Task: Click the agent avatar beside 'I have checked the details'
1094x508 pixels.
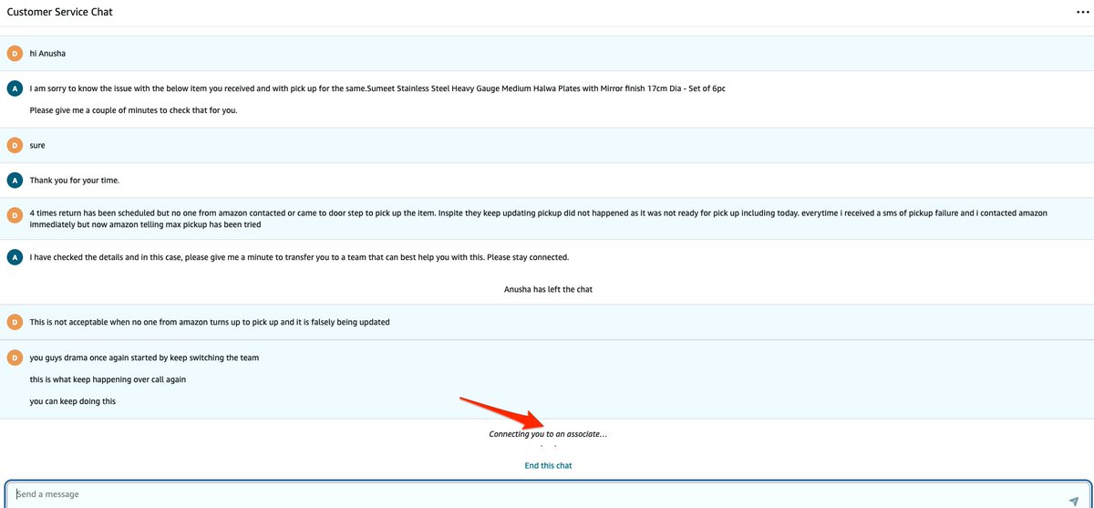Action: [14, 257]
